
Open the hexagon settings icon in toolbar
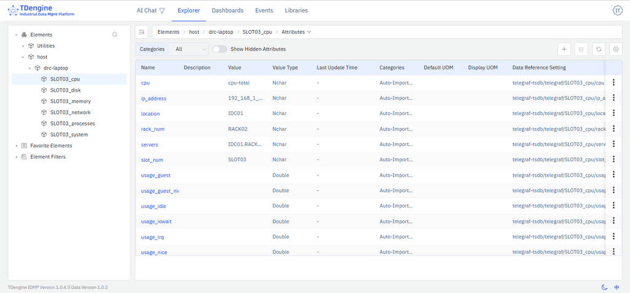pyautogui.click(x=615, y=49)
